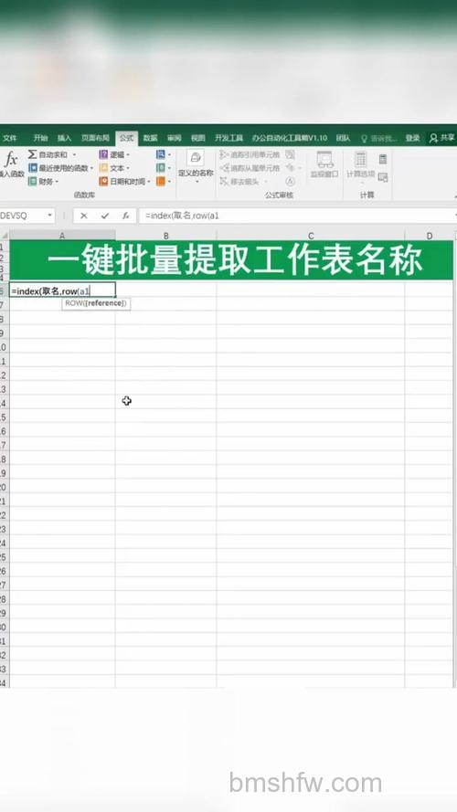Switch to the Insert (插入) tab
Viewport: 457px width, 812px height.
64,138
